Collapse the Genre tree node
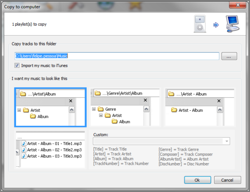 94,109
